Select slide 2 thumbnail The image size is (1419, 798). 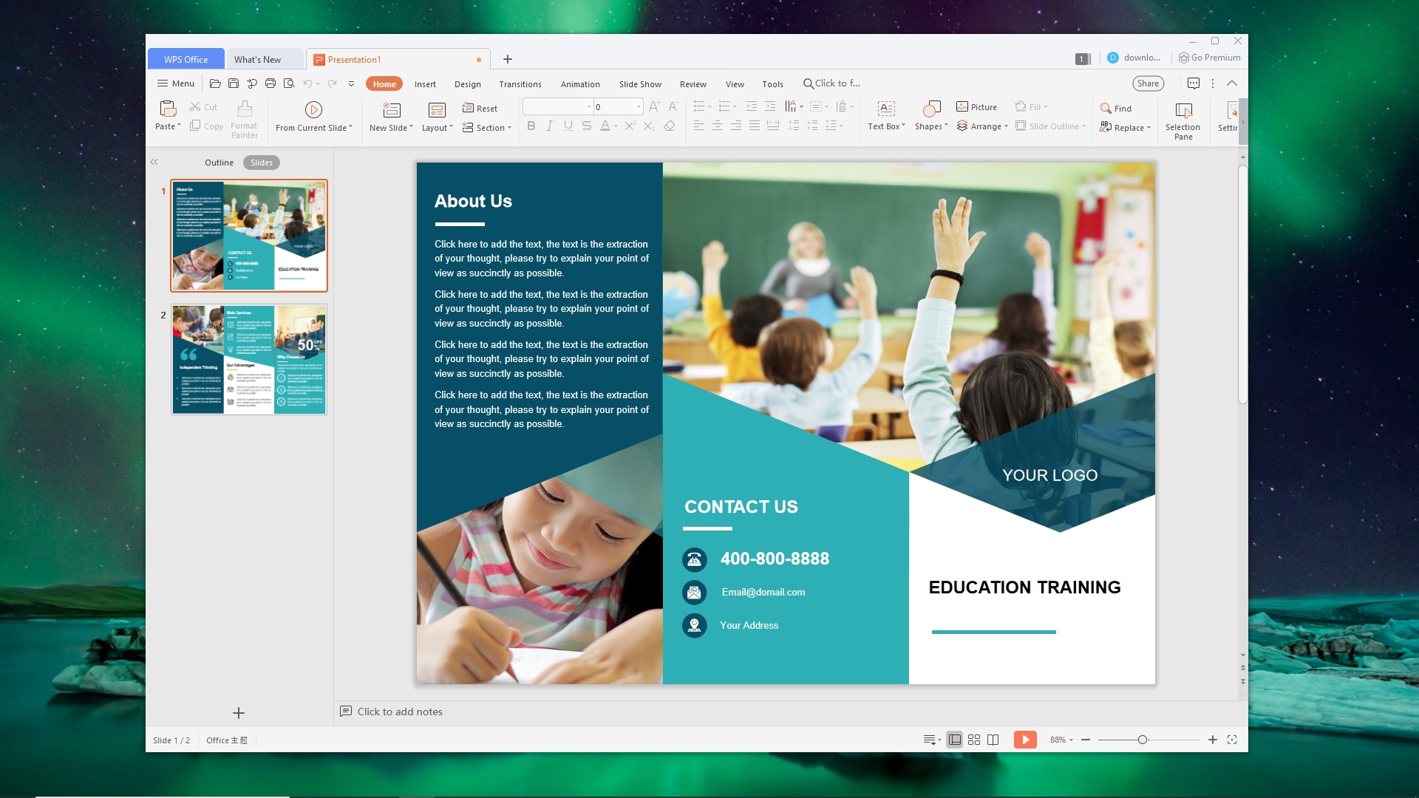[248, 360]
